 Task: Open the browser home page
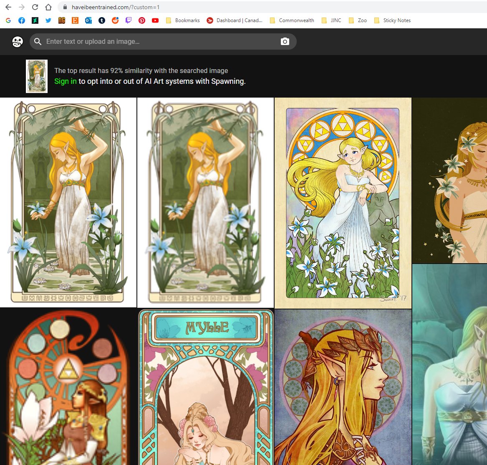click(48, 7)
